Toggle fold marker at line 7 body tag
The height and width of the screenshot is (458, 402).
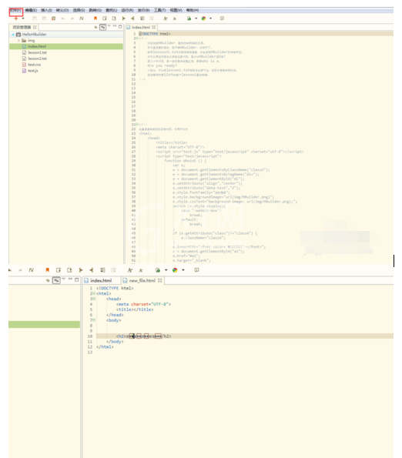click(94, 320)
